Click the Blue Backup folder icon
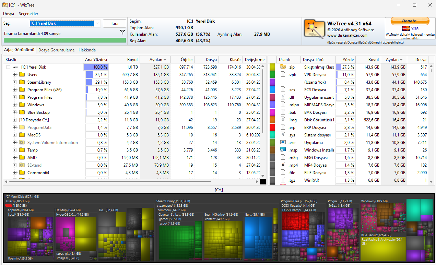Viewport: 436px width, 265px height. tap(22, 112)
